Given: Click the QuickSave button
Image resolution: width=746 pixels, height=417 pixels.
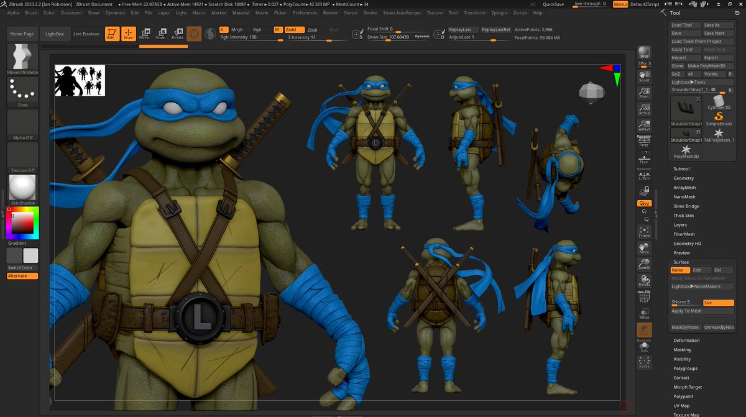Looking at the screenshot, I should pos(553,4).
